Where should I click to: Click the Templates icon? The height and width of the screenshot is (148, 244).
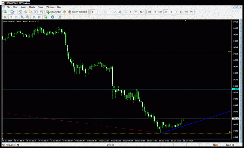pos(59,17)
